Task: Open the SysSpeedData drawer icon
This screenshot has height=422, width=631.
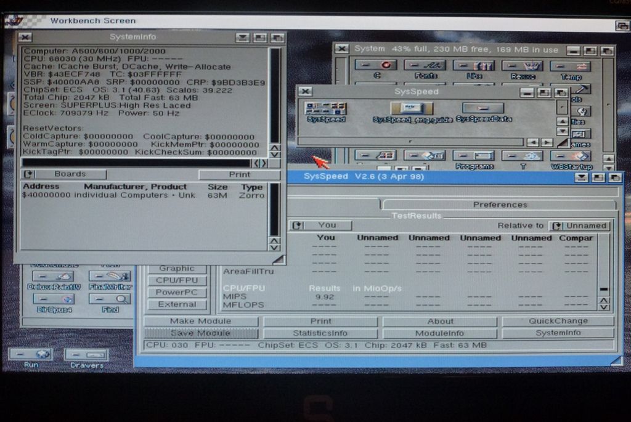Action: pyautogui.click(x=483, y=108)
